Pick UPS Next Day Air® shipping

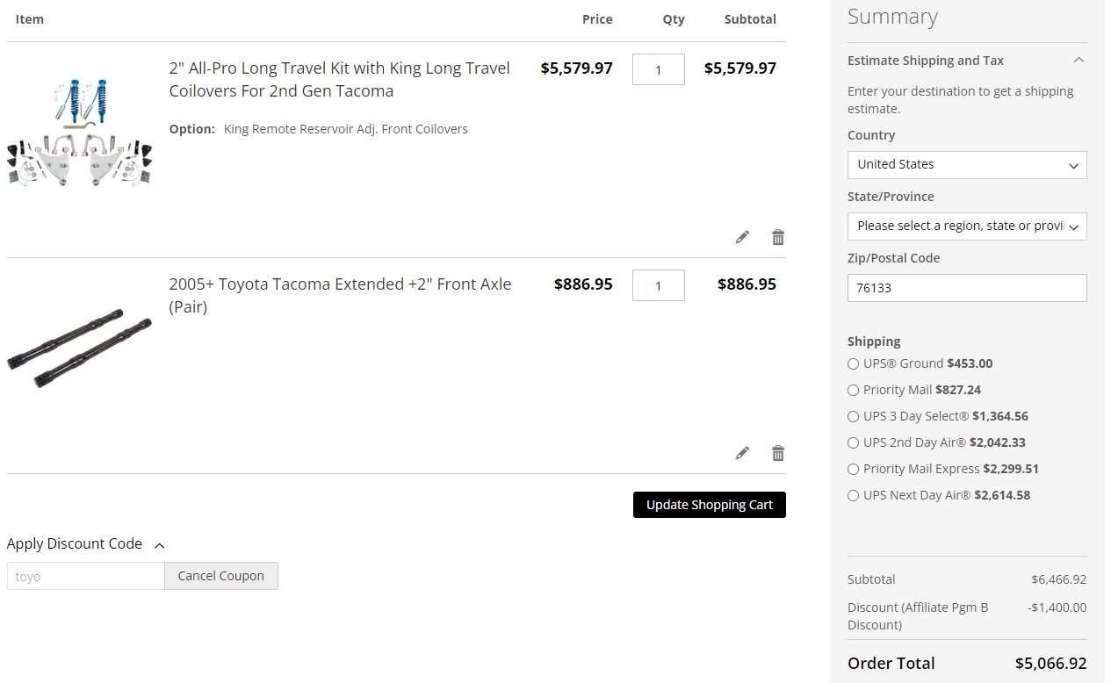pos(853,495)
